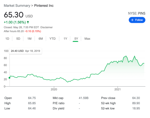Open the Market Summary breadcrumb link
This screenshot has width=150, height=118.
(x=17, y=6)
